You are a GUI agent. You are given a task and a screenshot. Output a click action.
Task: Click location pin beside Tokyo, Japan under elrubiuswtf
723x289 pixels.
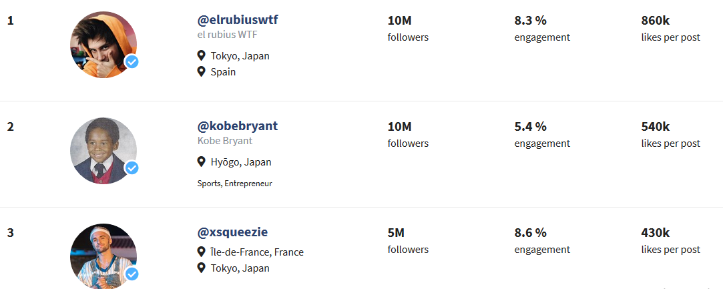[200, 56]
